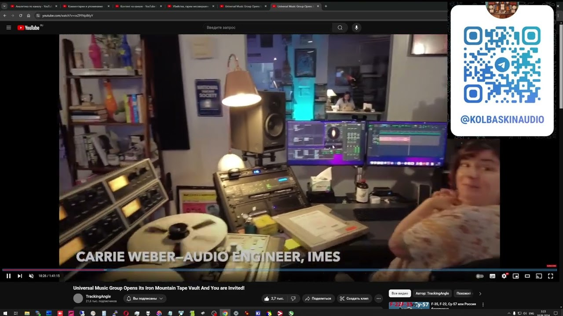Open the Вы подписаны subscription dropdown
563x316 pixels.
point(145,298)
